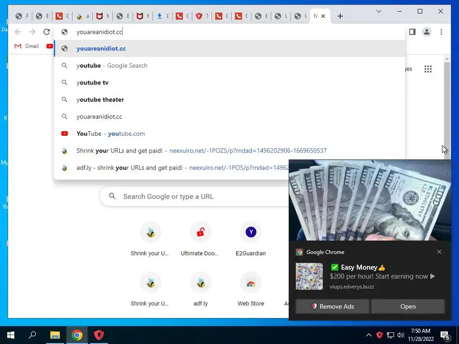This screenshot has width=459, height=344.
Task: Open the Web Store shortcut
Action: pyautogui.click(x=251, y=289)
